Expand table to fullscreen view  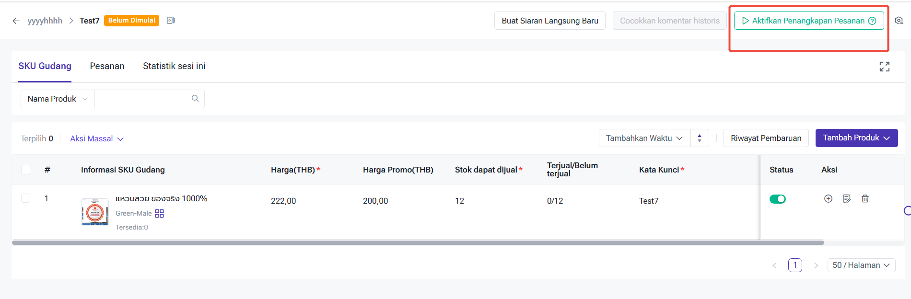[x=885, y=67]
